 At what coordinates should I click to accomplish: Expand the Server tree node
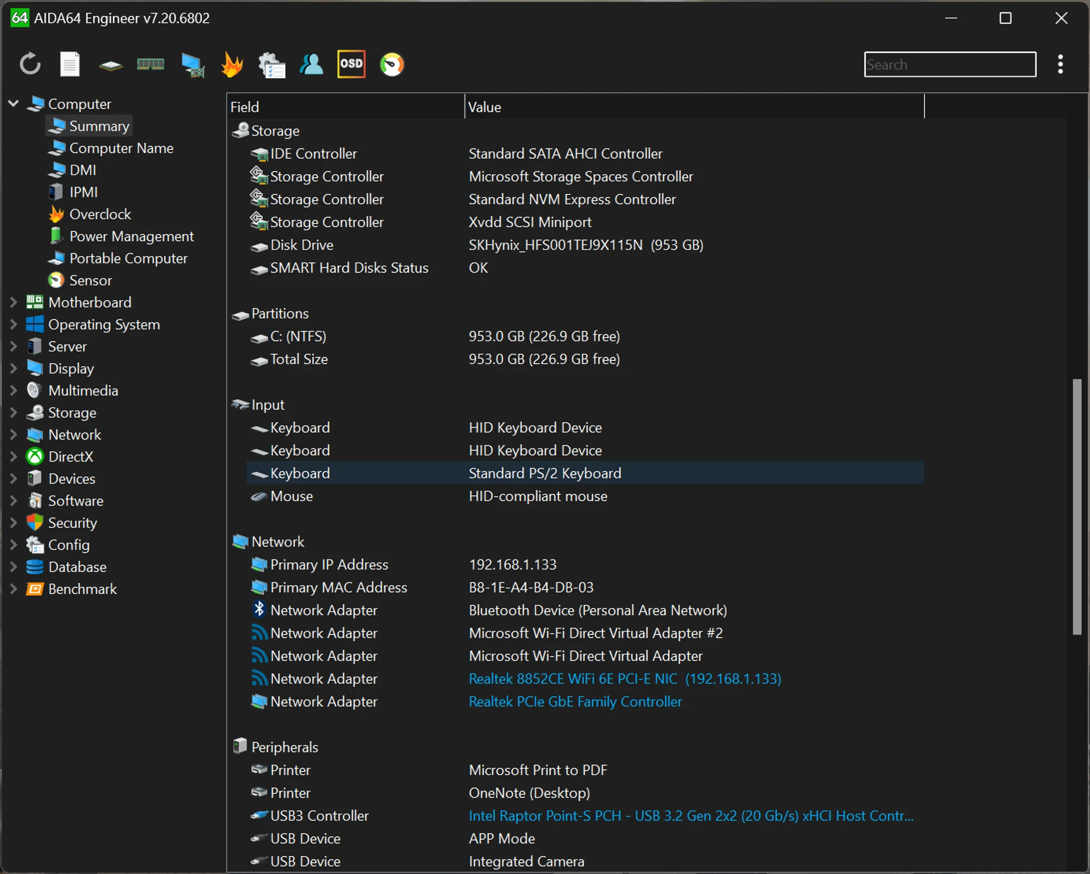click(x=14, y=347)
